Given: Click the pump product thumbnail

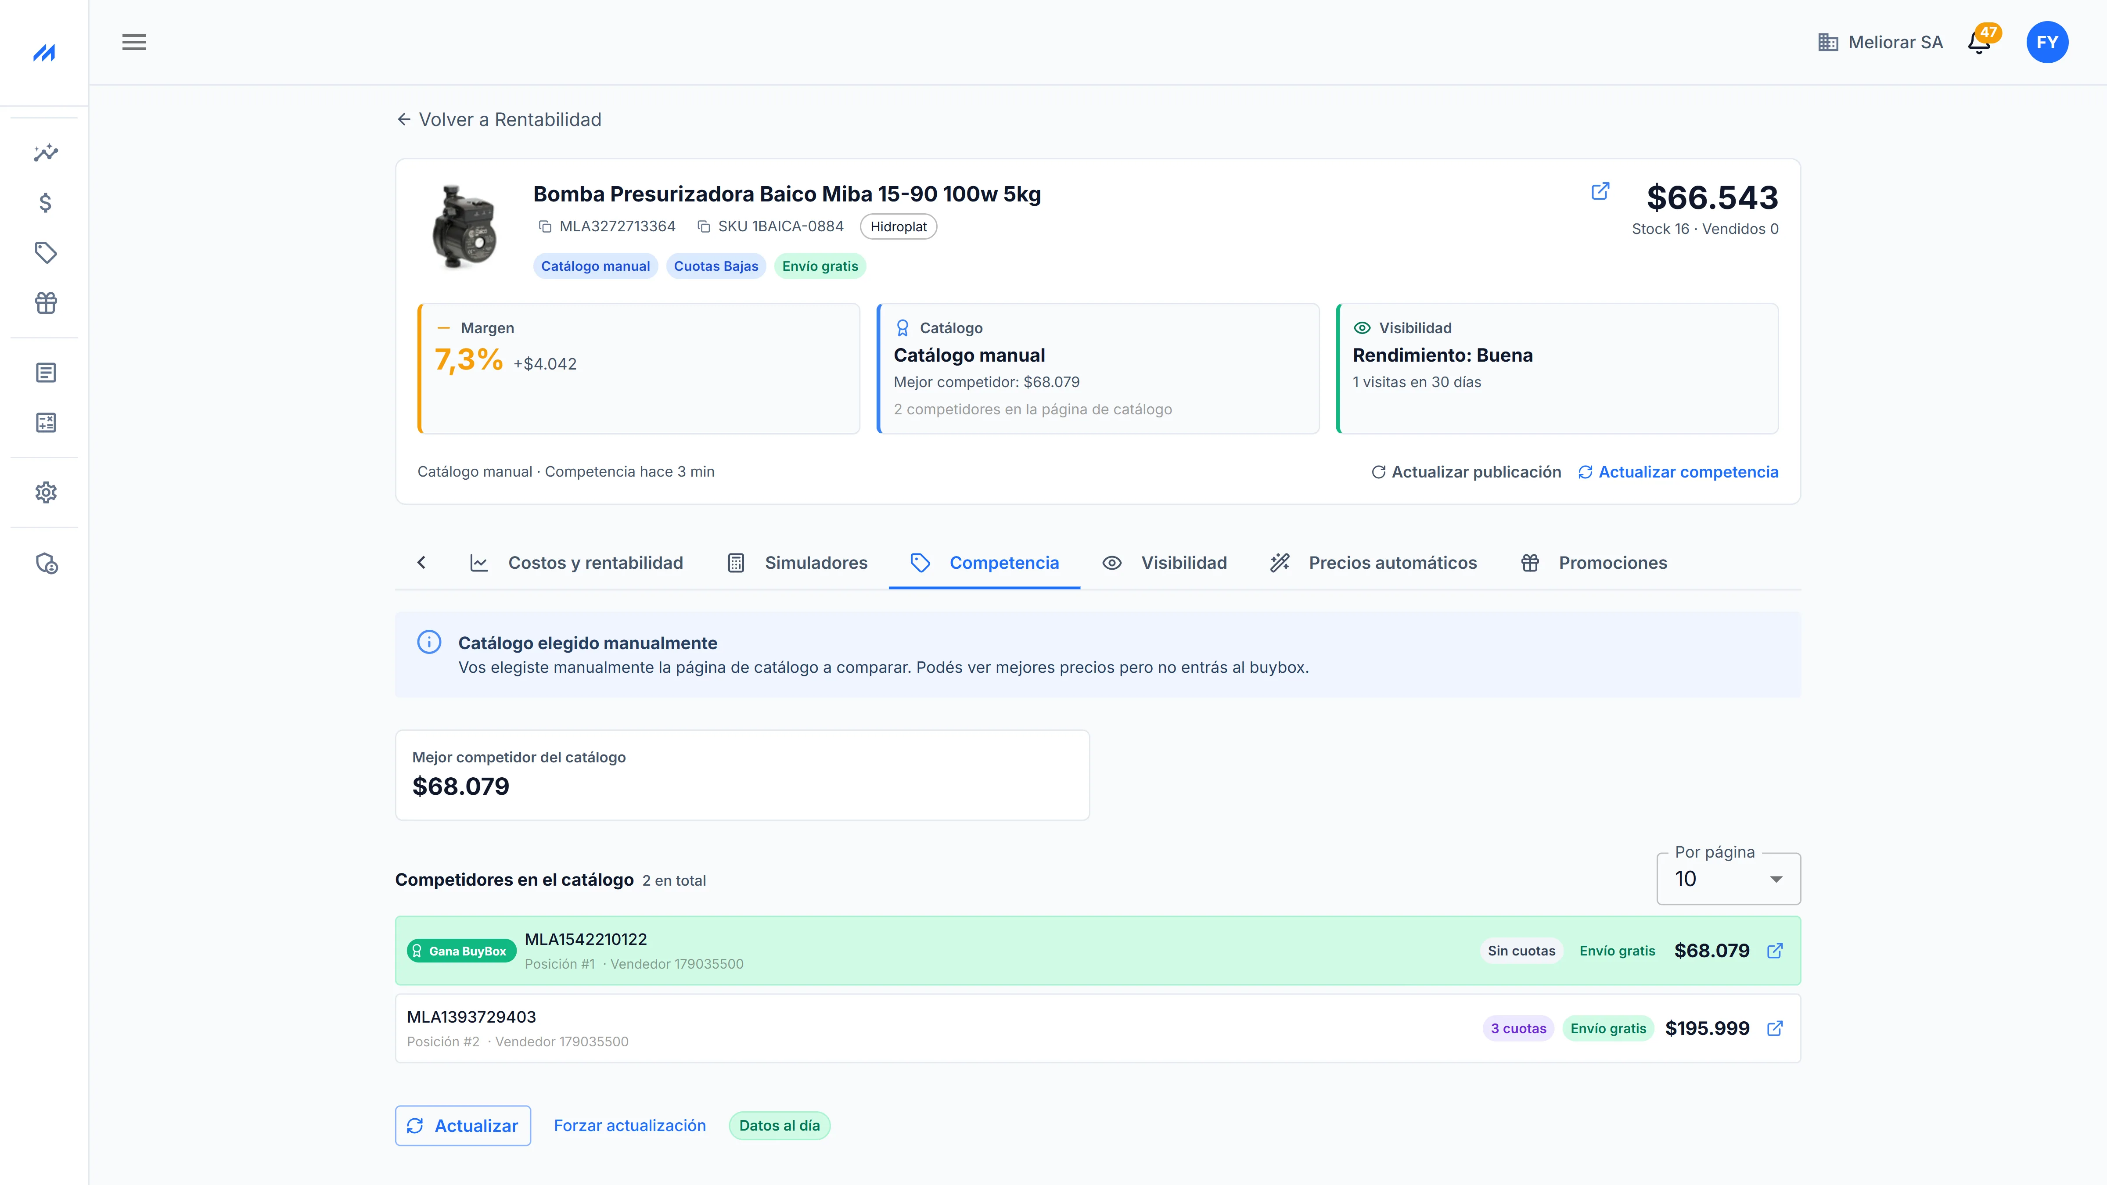Looking at the screenshot, I should point(464,226).
